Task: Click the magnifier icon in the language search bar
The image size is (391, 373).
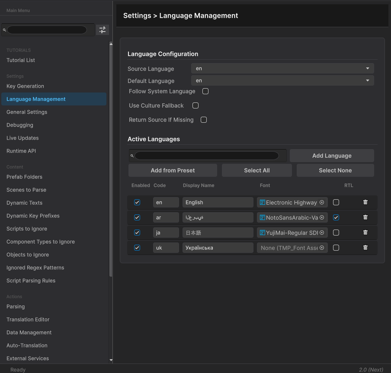Action: 131,155
